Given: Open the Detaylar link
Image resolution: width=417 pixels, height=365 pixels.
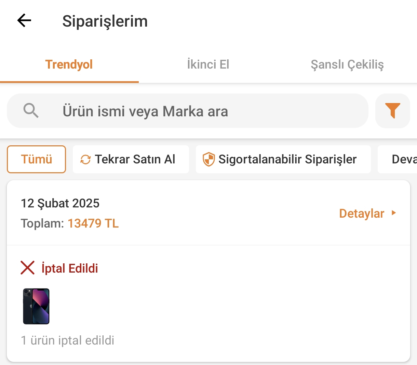Looking at the screenshot, I should point(362,214).
